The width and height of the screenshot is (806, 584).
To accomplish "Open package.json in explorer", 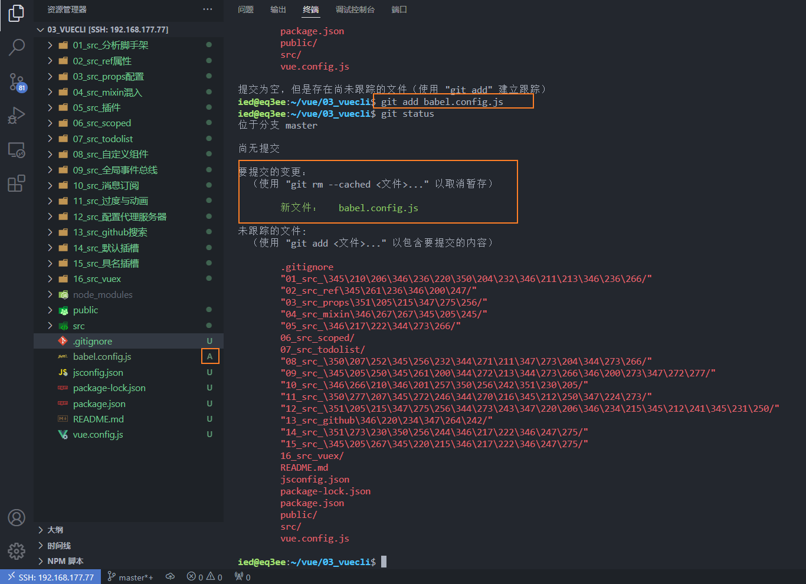I will click(129, 403).
